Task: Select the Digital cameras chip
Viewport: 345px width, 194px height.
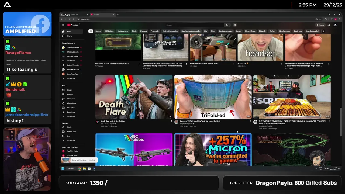Action: 123,31
